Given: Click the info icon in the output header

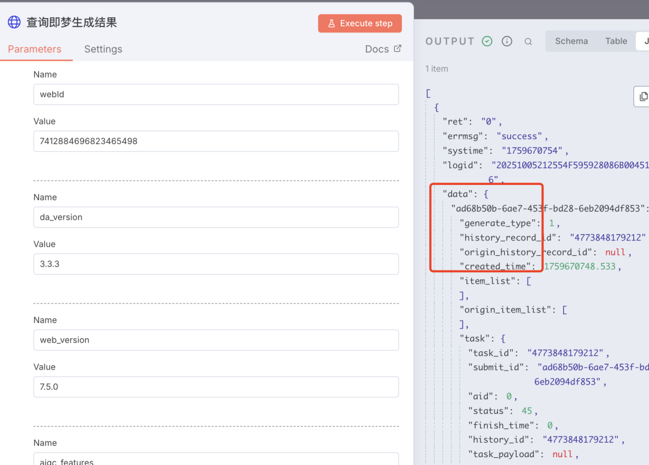Looking at the screenshot, I should [x=507, y=41].
